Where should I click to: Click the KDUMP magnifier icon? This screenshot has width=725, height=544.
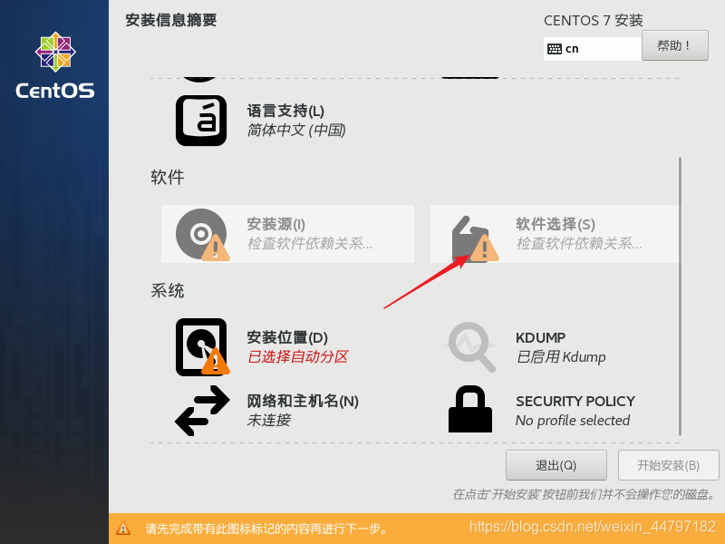coord(470,347)
